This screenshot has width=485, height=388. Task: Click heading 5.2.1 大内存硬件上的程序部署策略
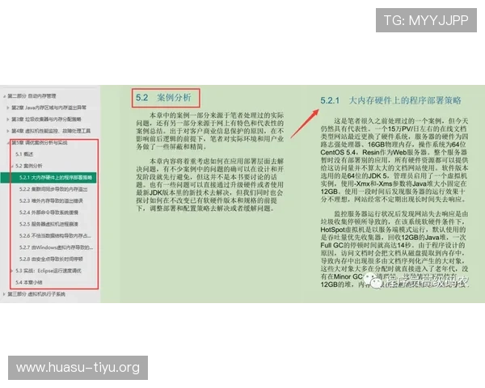(390, 100)
